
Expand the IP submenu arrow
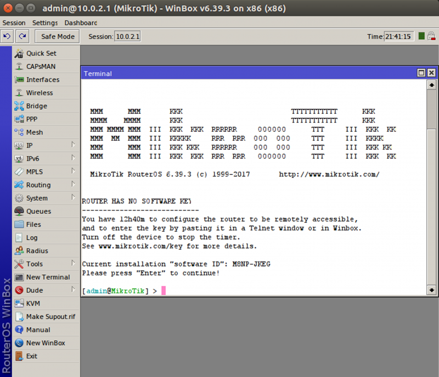(73, 145)
